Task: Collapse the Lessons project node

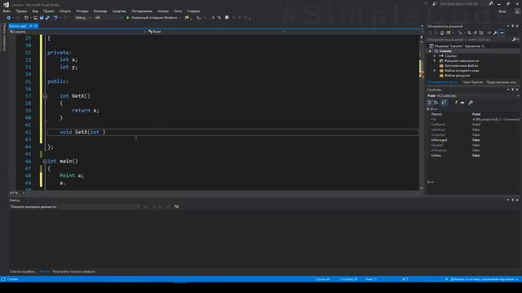Action: click(430, 51)
